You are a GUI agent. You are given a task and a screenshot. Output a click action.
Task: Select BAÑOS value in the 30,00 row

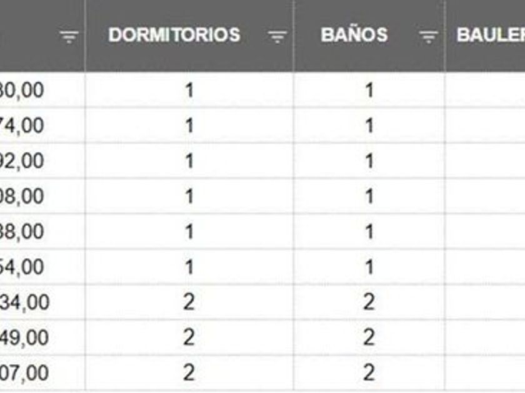pyautogui.click(x=369, y=90)
